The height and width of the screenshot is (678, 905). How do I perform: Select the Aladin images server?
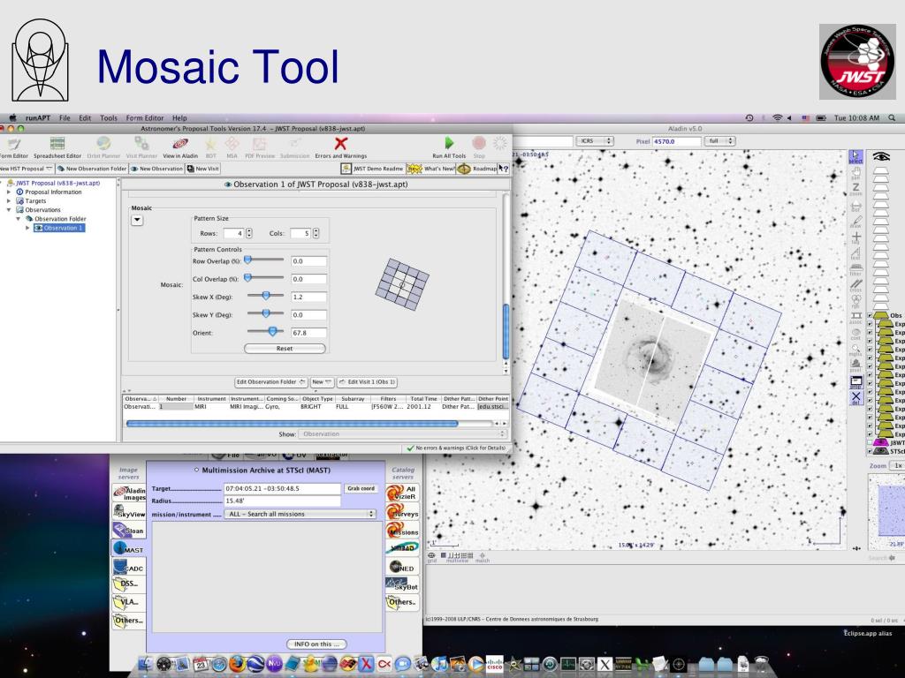[129, 493]
